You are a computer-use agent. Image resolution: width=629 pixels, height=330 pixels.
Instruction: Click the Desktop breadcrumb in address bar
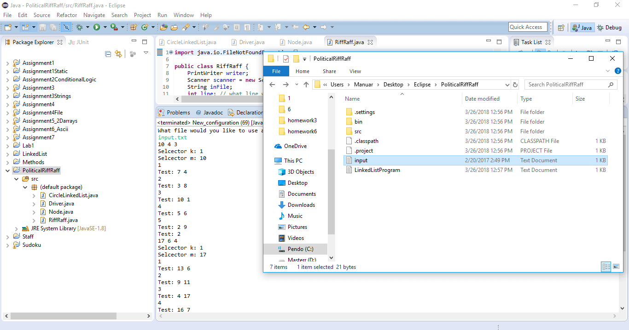pyautogui.click(x=393, y=85)
